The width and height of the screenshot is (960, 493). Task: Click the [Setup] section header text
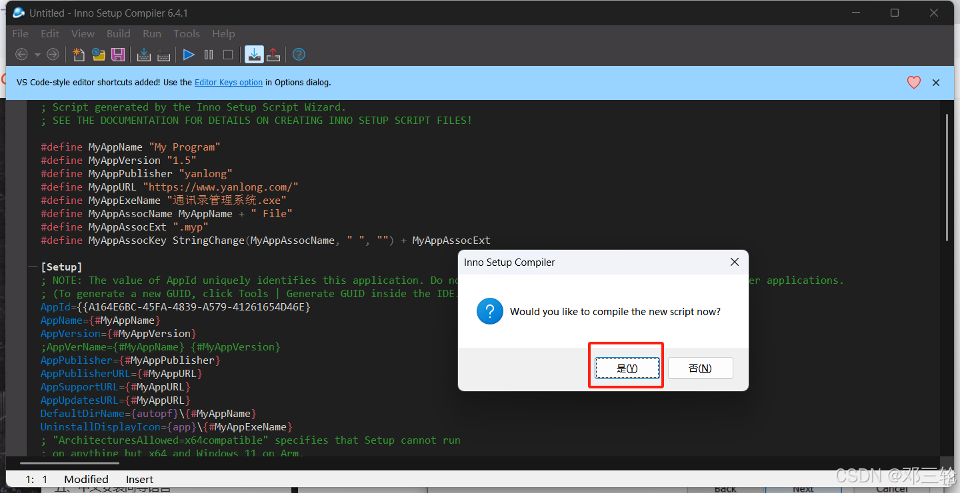[61, 267]
